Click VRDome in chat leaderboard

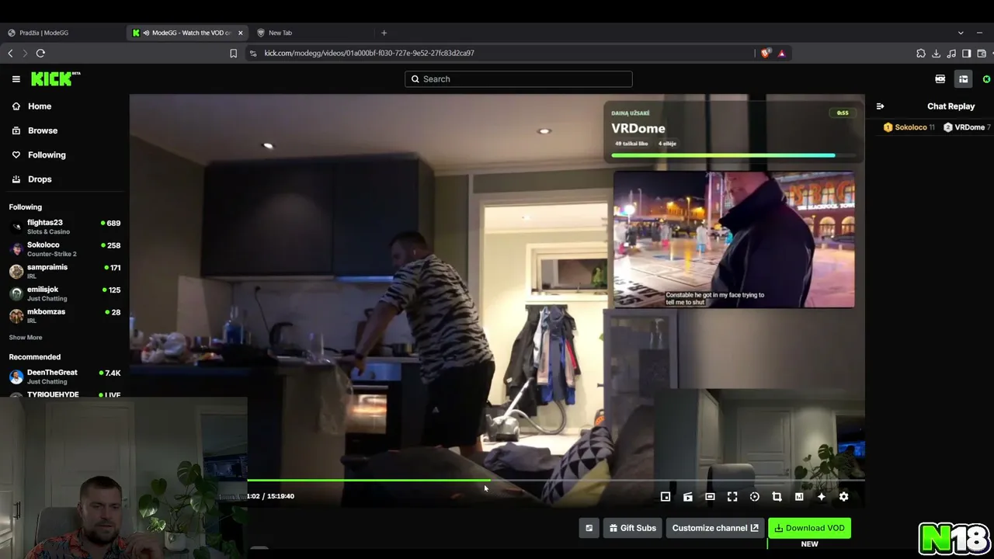coord(967,127)
